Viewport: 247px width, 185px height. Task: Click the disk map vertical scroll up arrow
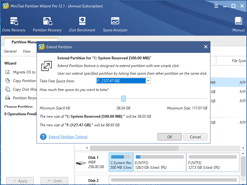pyautogui.click(x=243, y=153)
